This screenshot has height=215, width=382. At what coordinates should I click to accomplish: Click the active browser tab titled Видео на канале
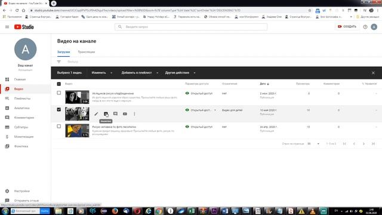tap(25, 4)
